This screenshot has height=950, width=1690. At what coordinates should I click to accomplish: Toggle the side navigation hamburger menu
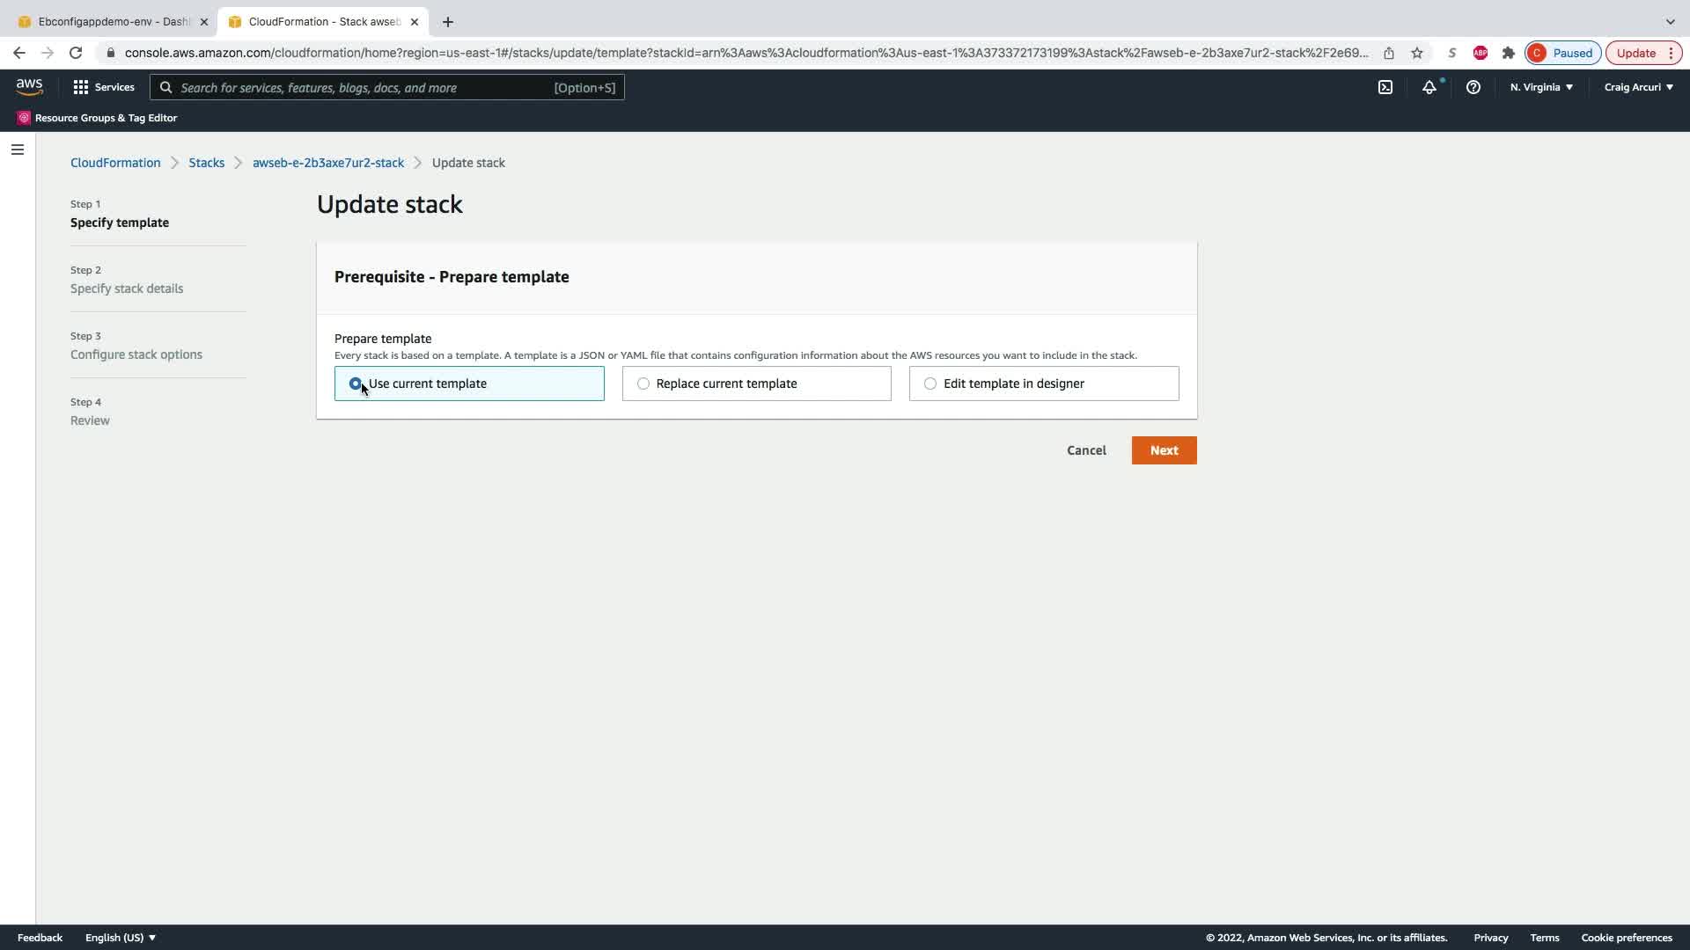(17, 150)
